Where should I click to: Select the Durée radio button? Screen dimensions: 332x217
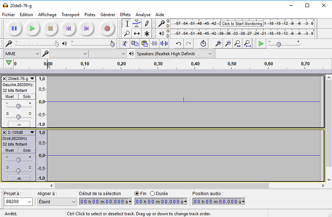[152, 193]
